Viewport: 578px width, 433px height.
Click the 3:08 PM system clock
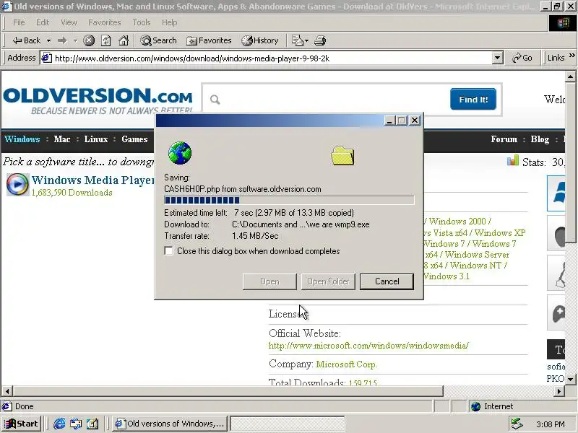(551, 424)
